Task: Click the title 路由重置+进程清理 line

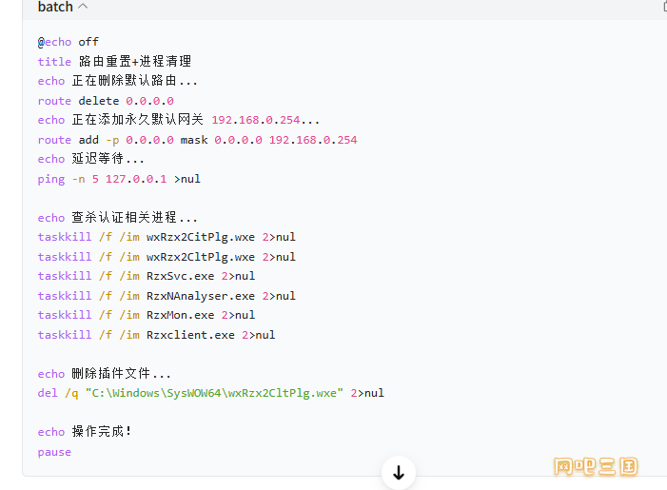Action: click(x=114, y=61)
